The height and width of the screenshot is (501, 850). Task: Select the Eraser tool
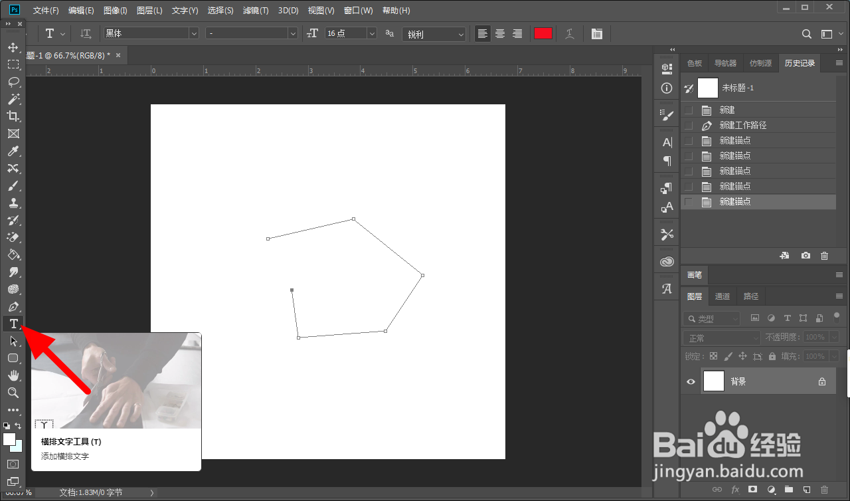click(x=13, y=237)
